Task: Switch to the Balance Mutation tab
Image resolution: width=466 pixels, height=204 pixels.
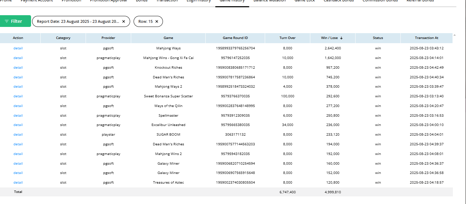Action: pyautogui.click(x=270, y=1)
